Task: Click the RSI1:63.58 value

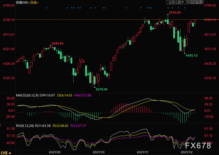Action: 43,126
